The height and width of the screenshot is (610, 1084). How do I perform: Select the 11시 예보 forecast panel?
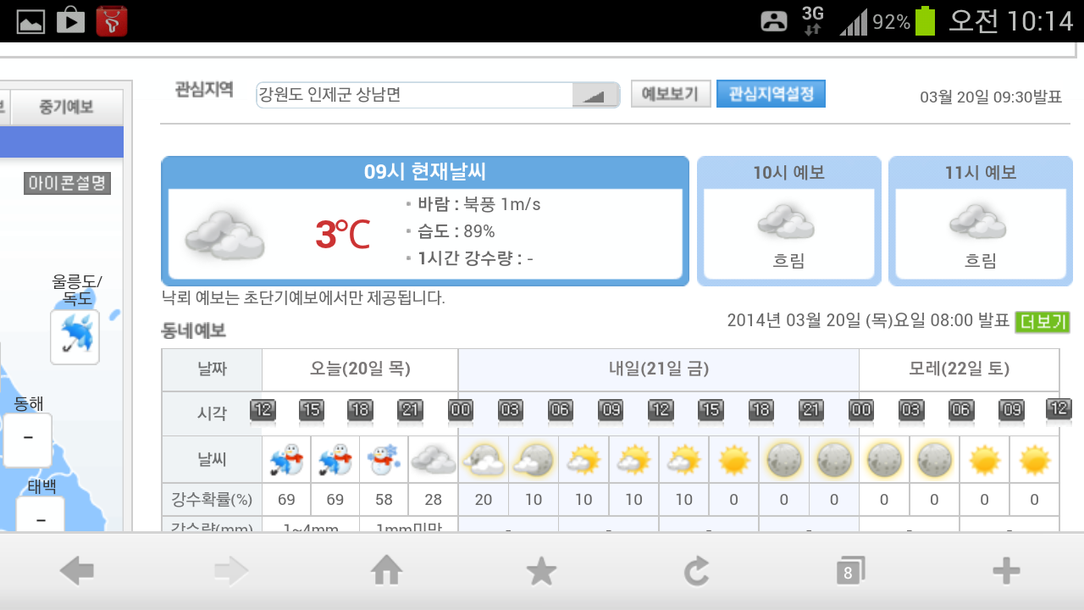tap(981, 222)
